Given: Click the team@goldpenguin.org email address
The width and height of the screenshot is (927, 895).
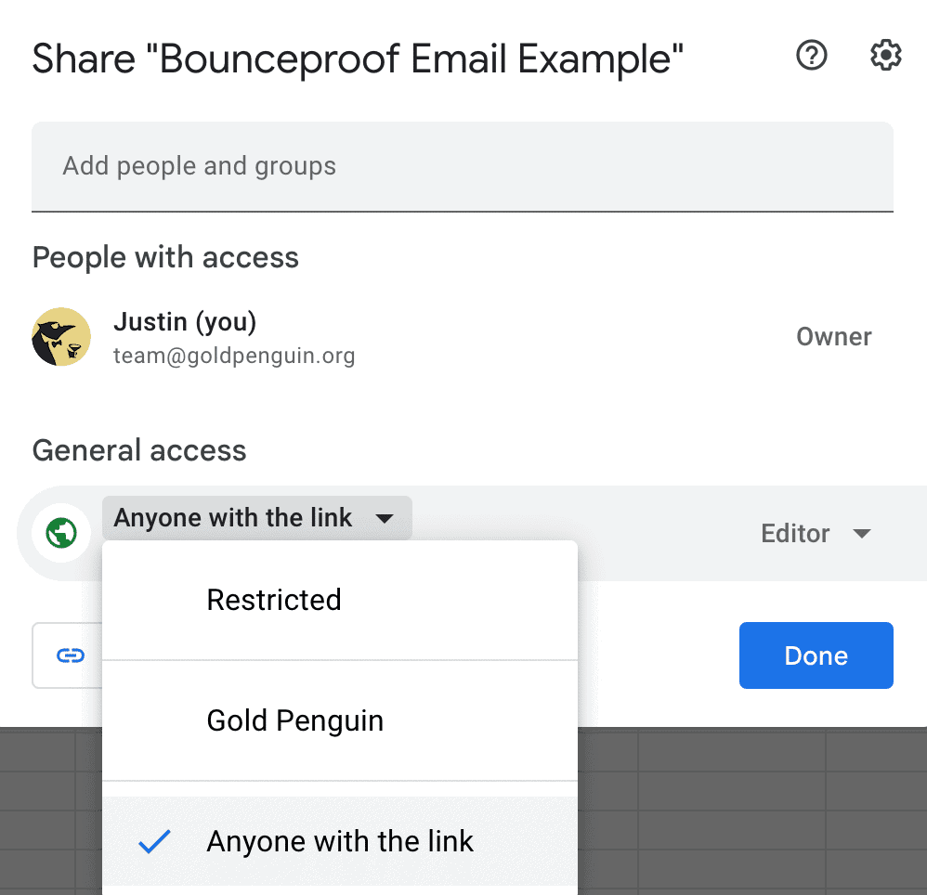Looking at the screenshot, I should pyautogui.click(x=234, y=356).
